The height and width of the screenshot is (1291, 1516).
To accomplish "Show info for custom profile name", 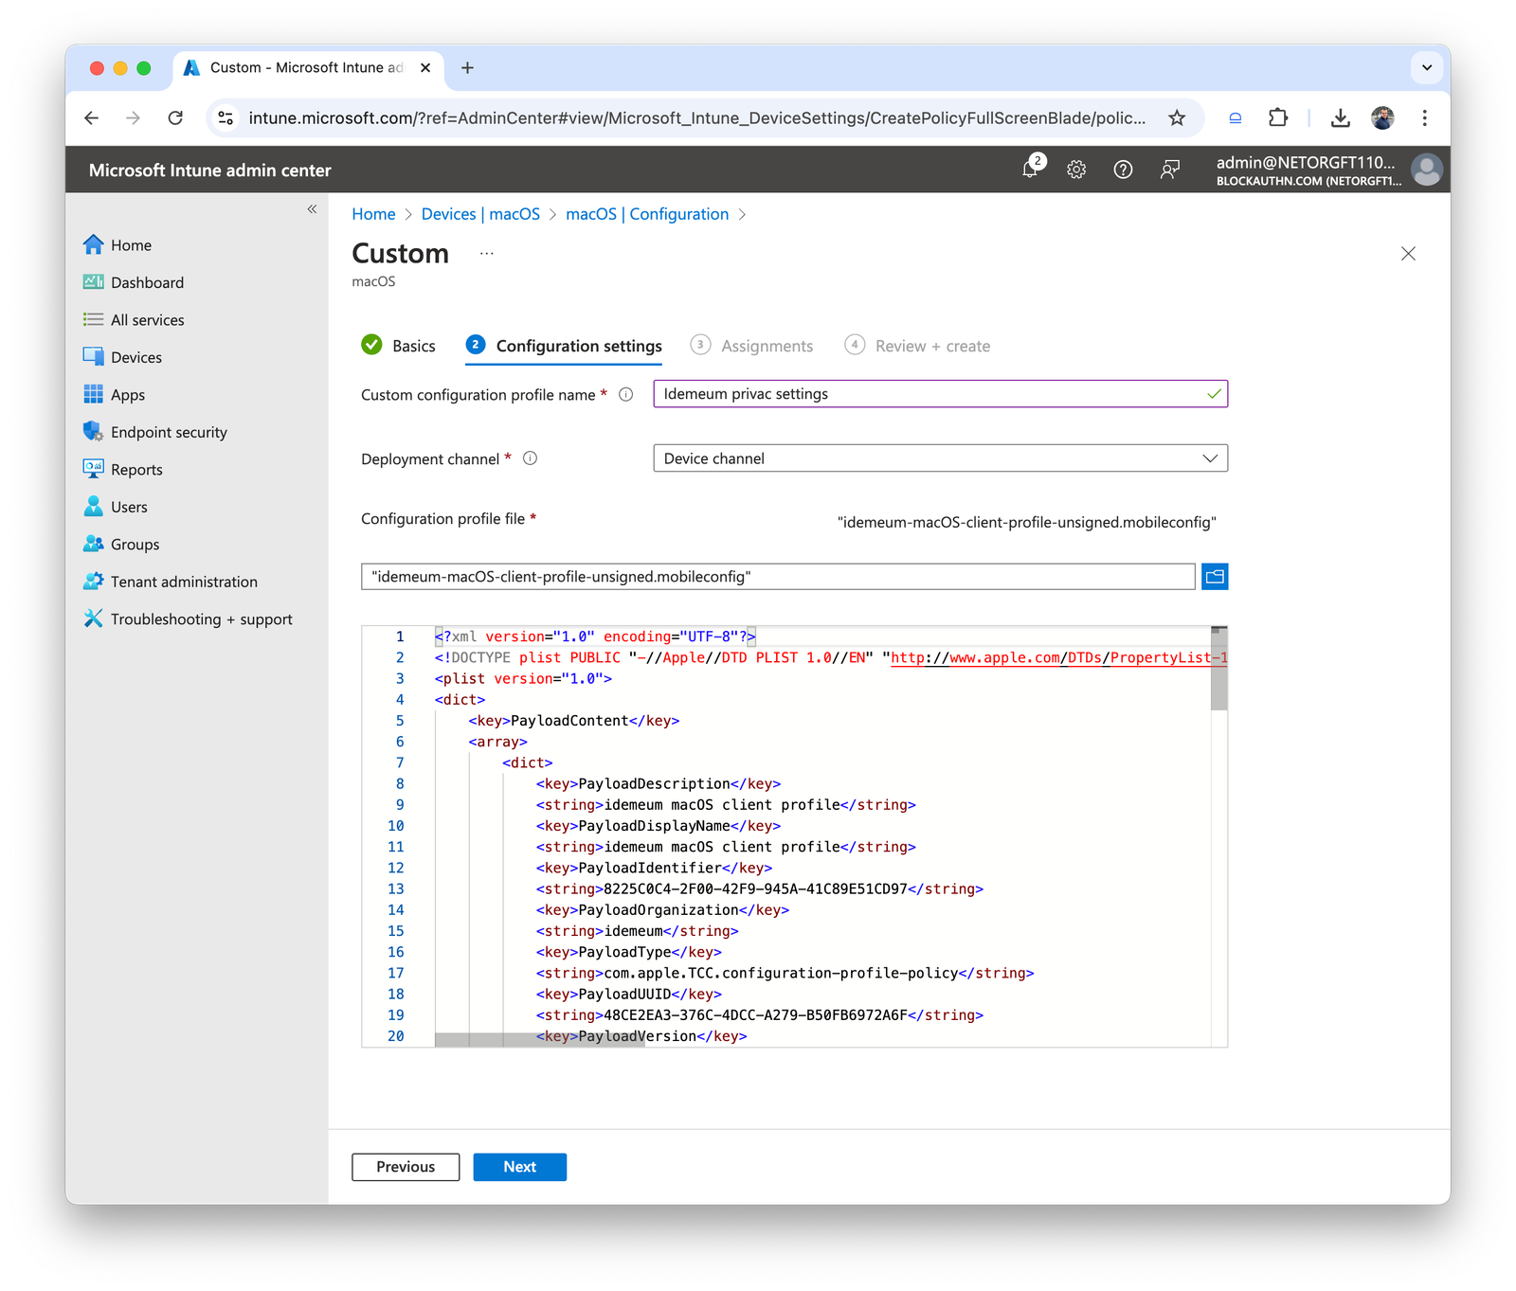I will 625,395.
